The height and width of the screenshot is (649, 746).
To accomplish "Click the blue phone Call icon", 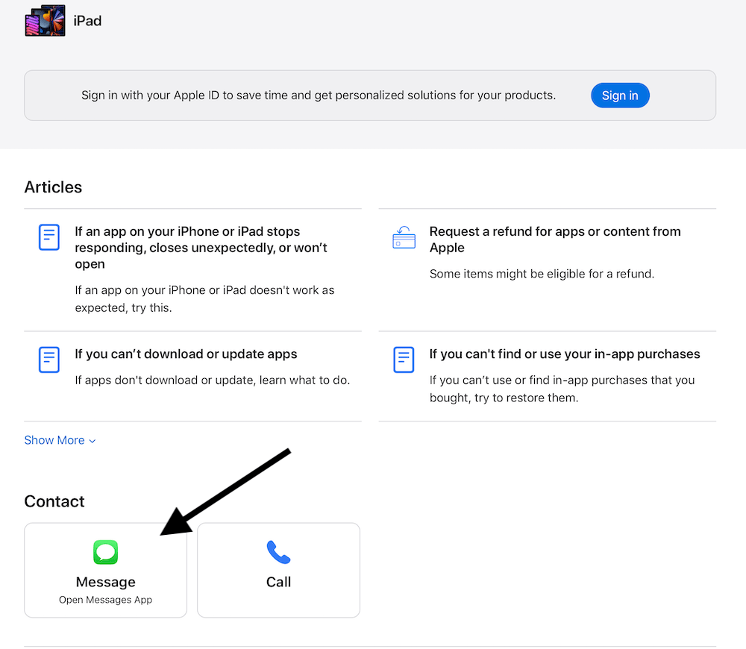I will (279, 552).
